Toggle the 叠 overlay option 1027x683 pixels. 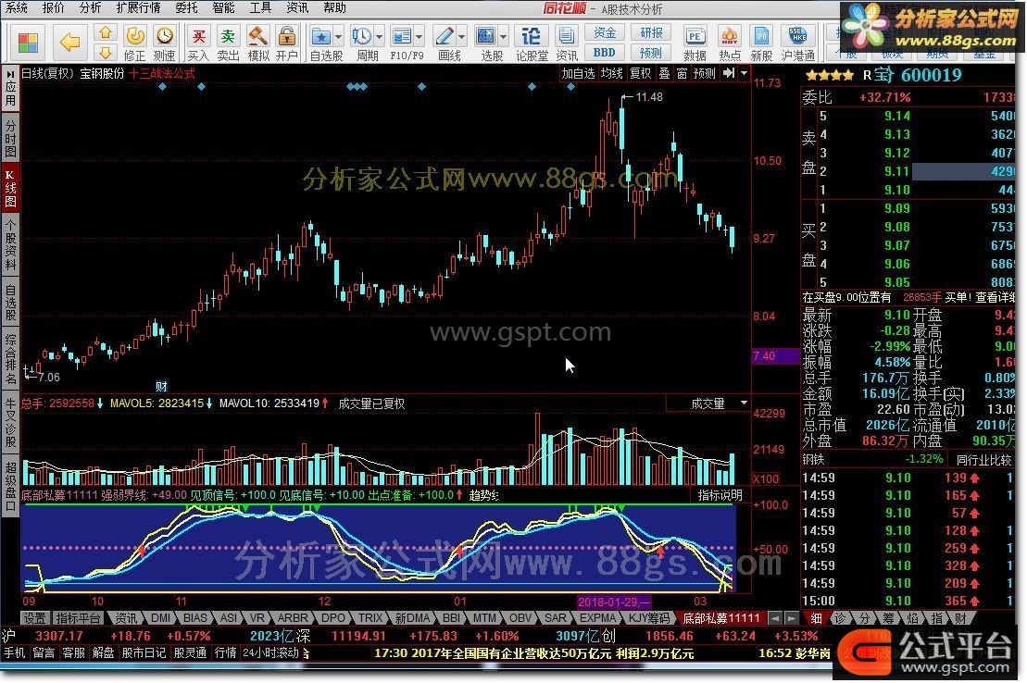pyautogui.click(x=664, y=73)
